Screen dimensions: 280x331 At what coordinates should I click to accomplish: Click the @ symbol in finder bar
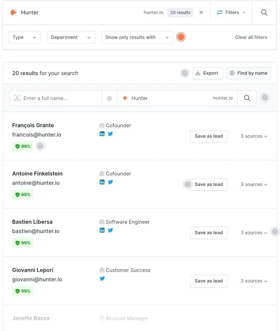[x=109, y=98]
